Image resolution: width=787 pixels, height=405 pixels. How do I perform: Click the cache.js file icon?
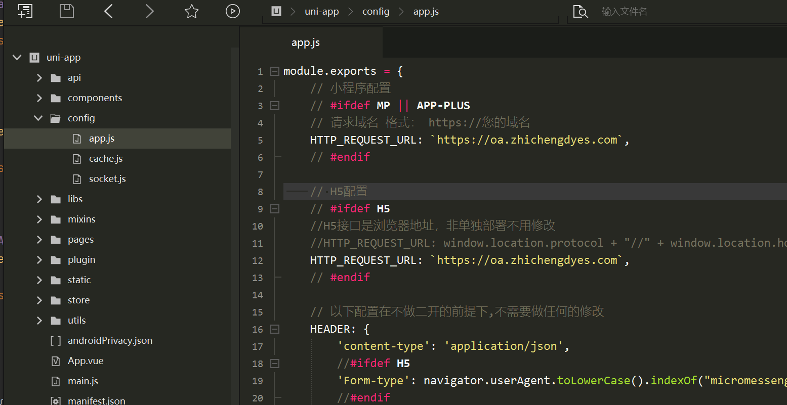point(77,159)
